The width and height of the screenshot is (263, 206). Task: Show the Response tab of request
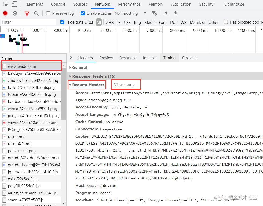[x=128, y=58]
